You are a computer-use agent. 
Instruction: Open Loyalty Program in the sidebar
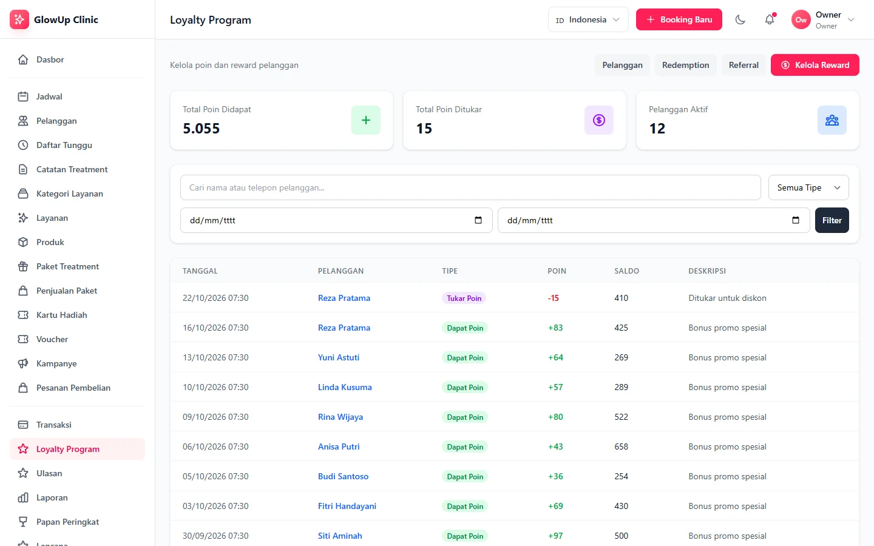(78, 449)
